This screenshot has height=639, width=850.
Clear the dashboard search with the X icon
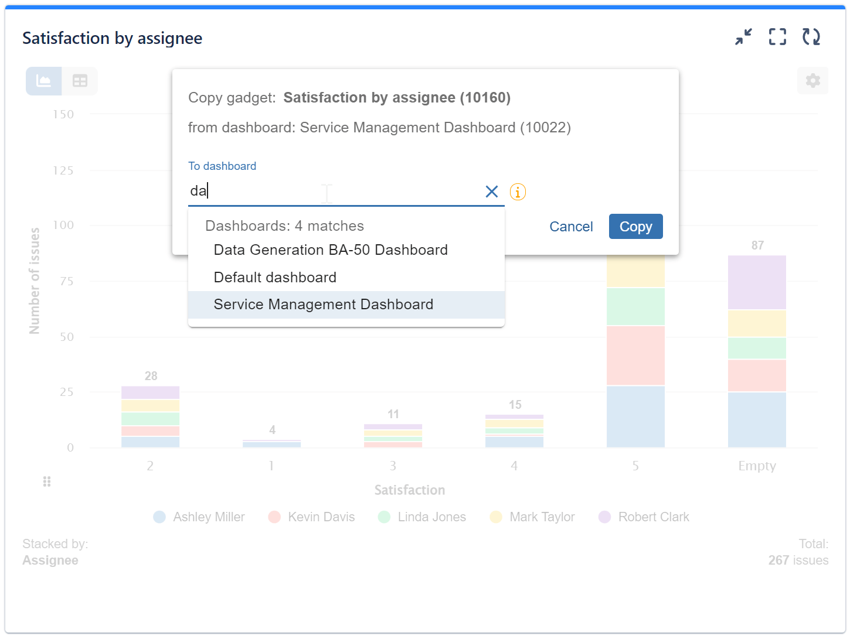[491, 192]
